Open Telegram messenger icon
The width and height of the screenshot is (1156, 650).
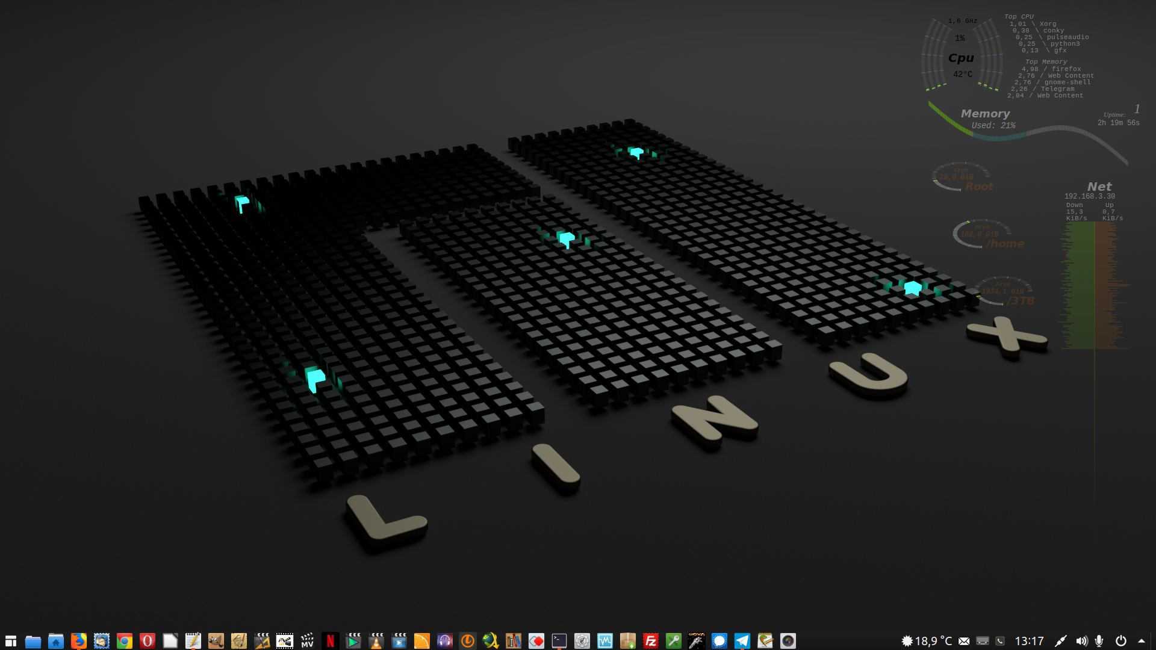(742, 641)
